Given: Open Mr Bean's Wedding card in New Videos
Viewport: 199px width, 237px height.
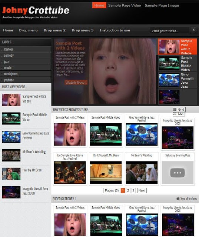Looking at the screenshot, I should tap(142, 169).
